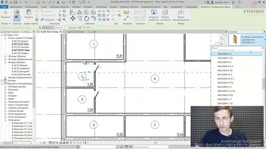Screen dimensions: 266x149
Task: Open В_АР_Ф_Южный elevation in tree
Action: click(20, 65)
